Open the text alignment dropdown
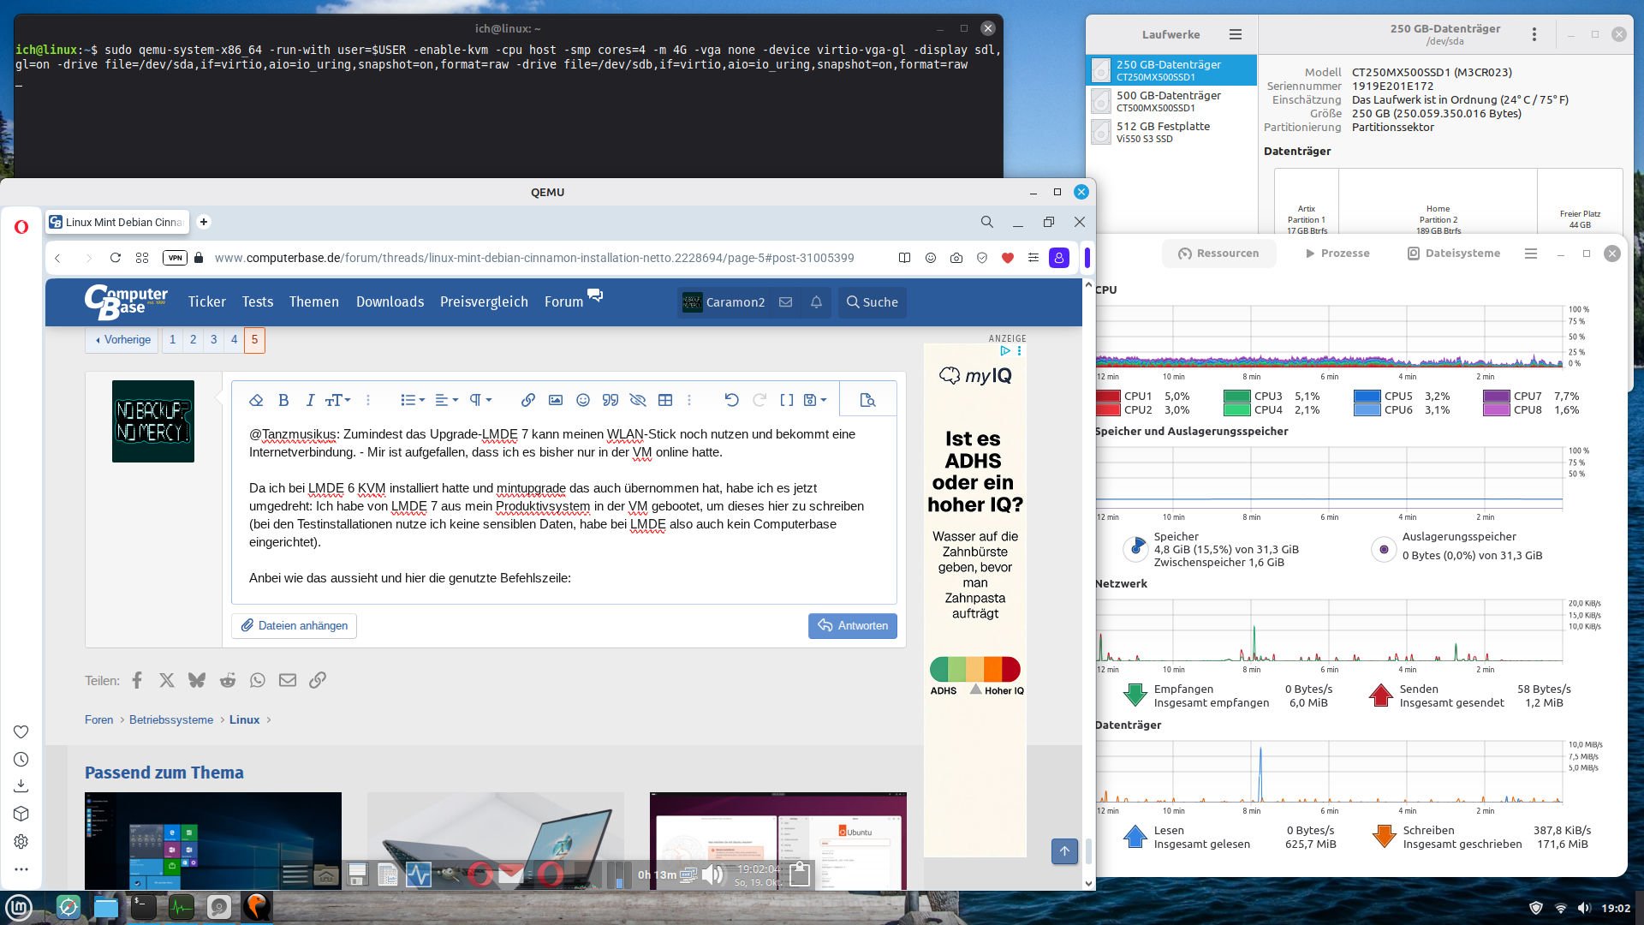Image resolution: width=1644 pixels, height=925 pixels. click(446, 400)
